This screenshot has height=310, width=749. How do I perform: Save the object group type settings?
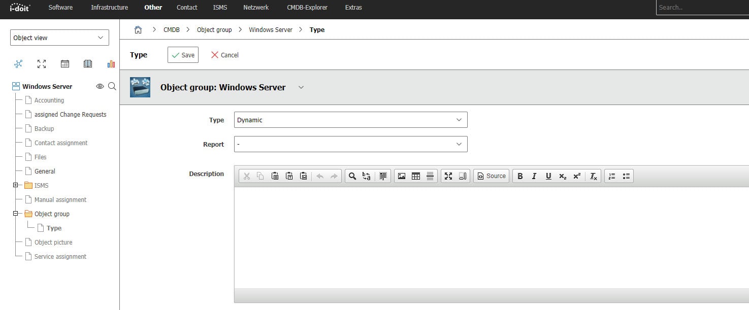tap(183, 55)
